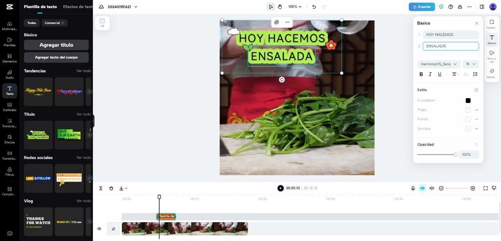Open the Audio panel in sidebar
This screenshot has height=241, width=501.
9,75
